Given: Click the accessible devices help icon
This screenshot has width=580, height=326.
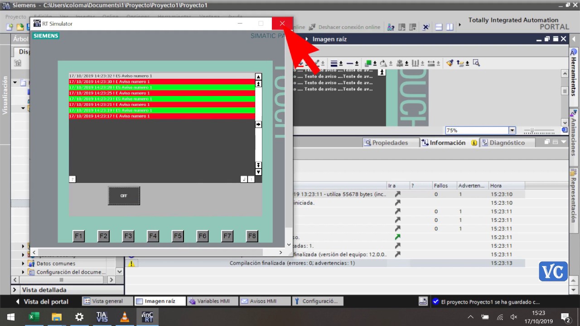Looking at the screenshot, I should pyautogui.click(x=391, y=27).
